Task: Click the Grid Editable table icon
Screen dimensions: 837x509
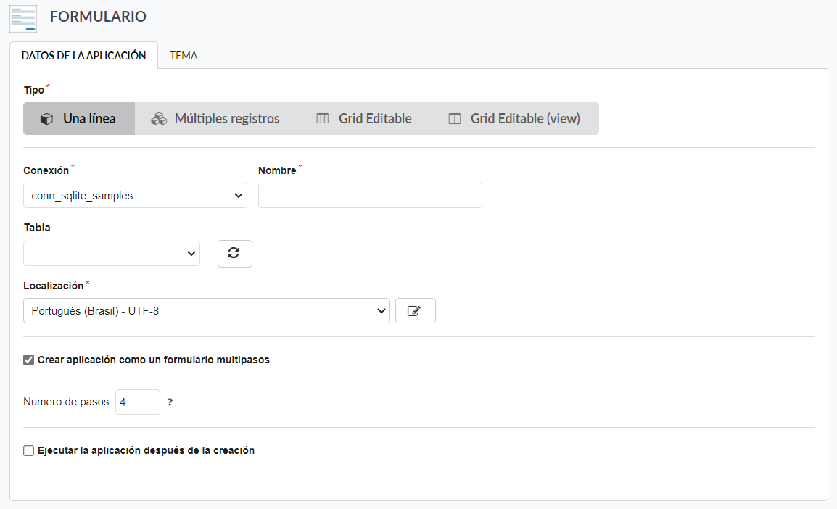Action: click(x=323, y=119)
